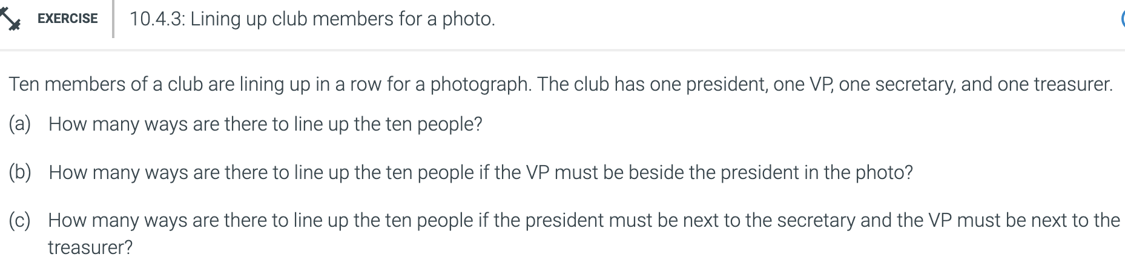
Task: Click the vertical divider beside EXERCISE
Action: click(113, 19)
